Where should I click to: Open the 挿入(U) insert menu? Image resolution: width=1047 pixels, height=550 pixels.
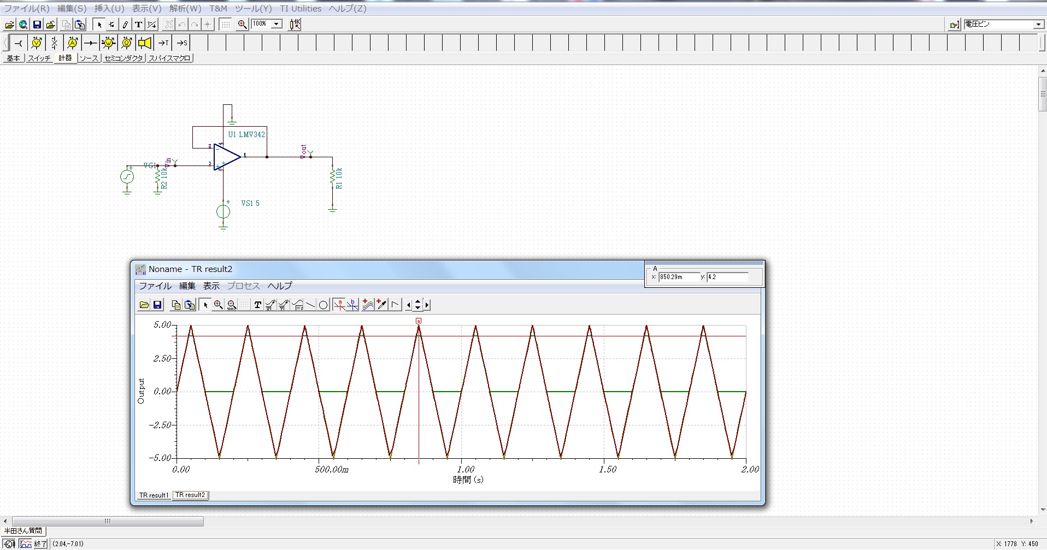109,9
